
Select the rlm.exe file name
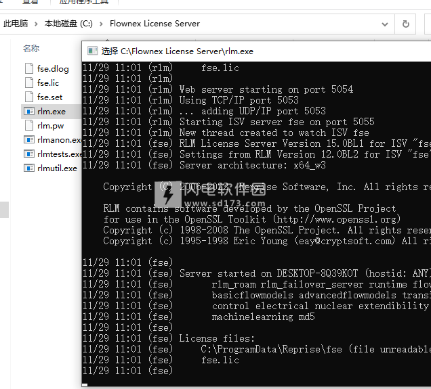tap(52, 112)
